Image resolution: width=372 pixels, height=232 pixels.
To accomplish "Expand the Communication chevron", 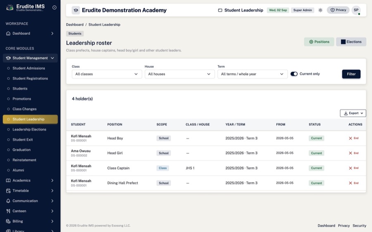I will pyautogui.click(x=52, y=201).
